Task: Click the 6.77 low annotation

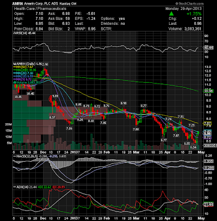Action: (163, 140)
